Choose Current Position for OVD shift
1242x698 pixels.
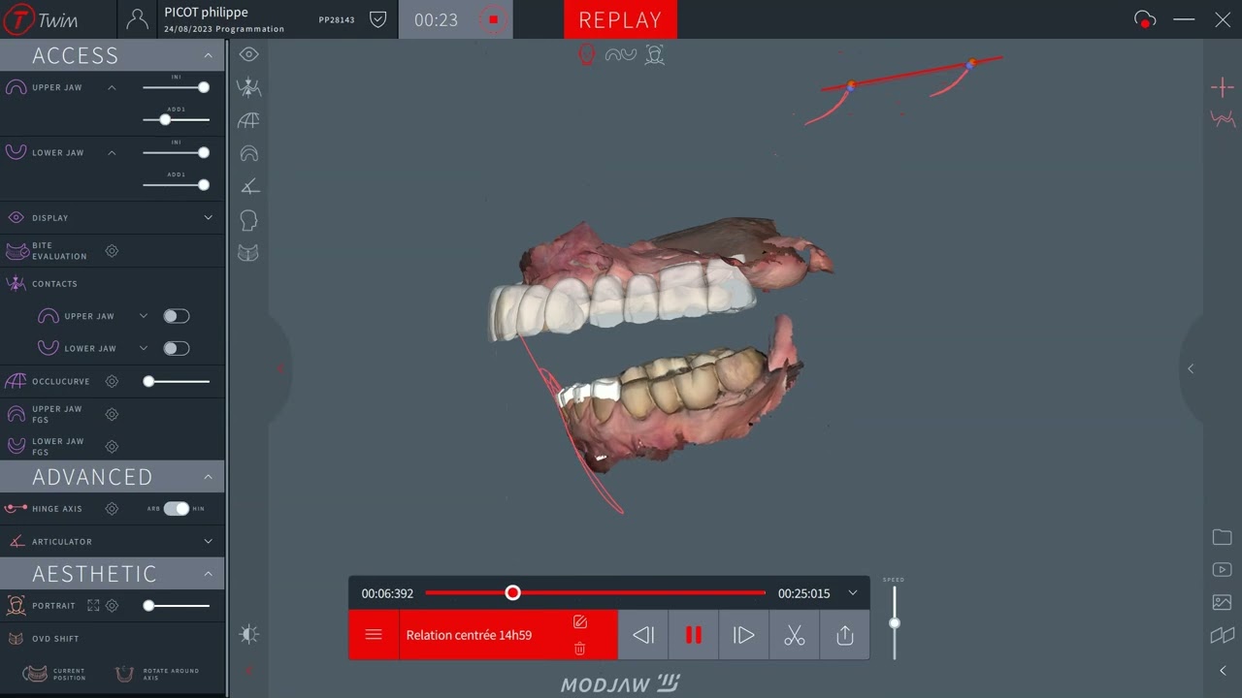click(55, 674)
